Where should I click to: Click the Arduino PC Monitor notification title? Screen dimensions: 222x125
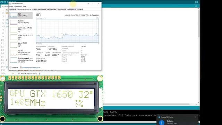click(167, 117)
